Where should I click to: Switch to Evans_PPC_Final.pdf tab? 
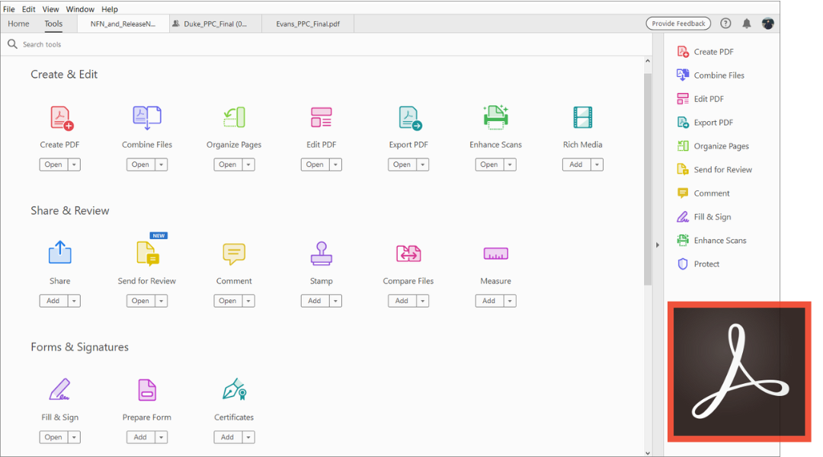pos(308,24)
